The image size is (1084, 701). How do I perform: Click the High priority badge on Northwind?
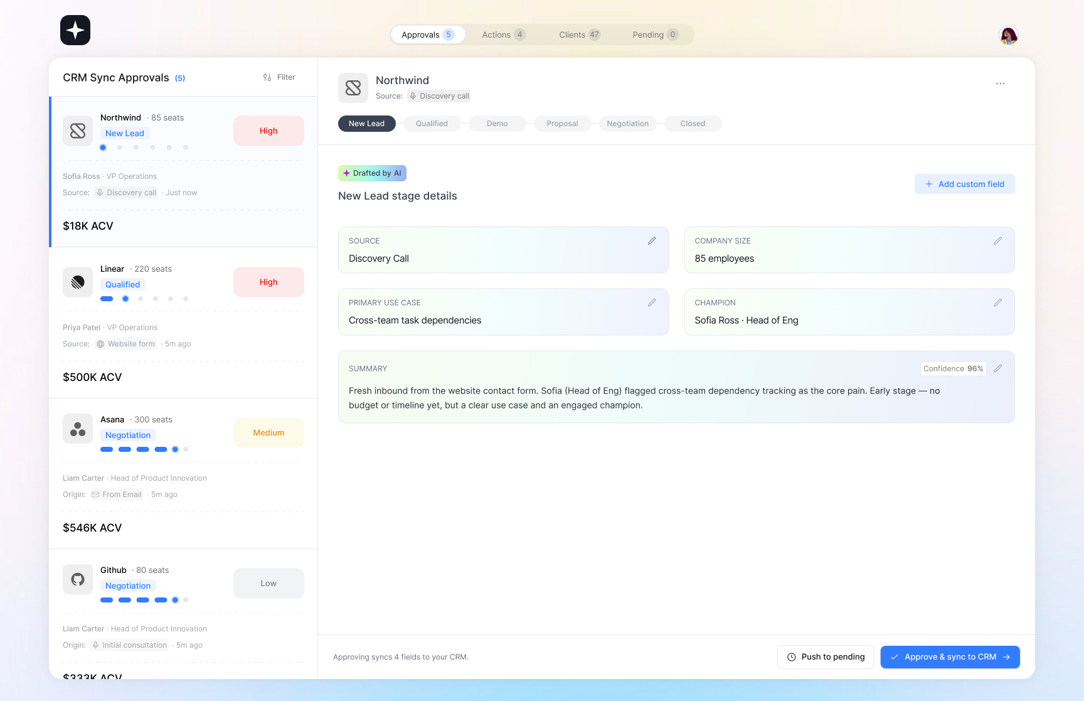pyautogui.click(x=268, y=131)
